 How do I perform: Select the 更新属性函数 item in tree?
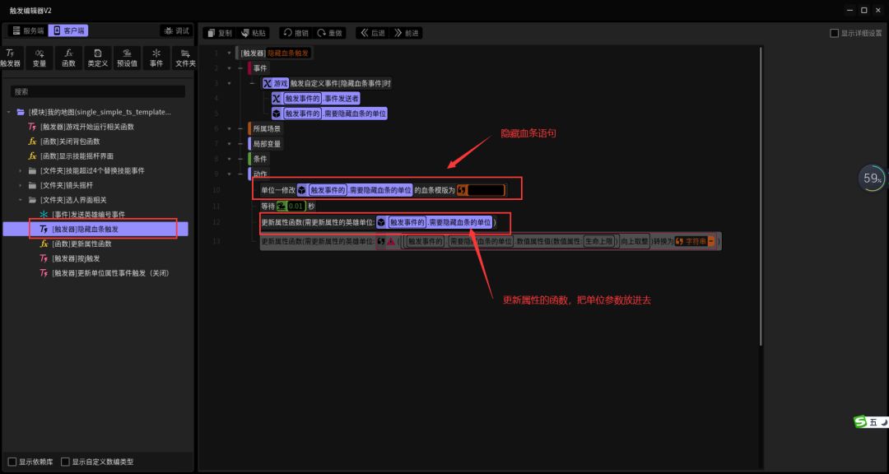[x=81, y=244]
